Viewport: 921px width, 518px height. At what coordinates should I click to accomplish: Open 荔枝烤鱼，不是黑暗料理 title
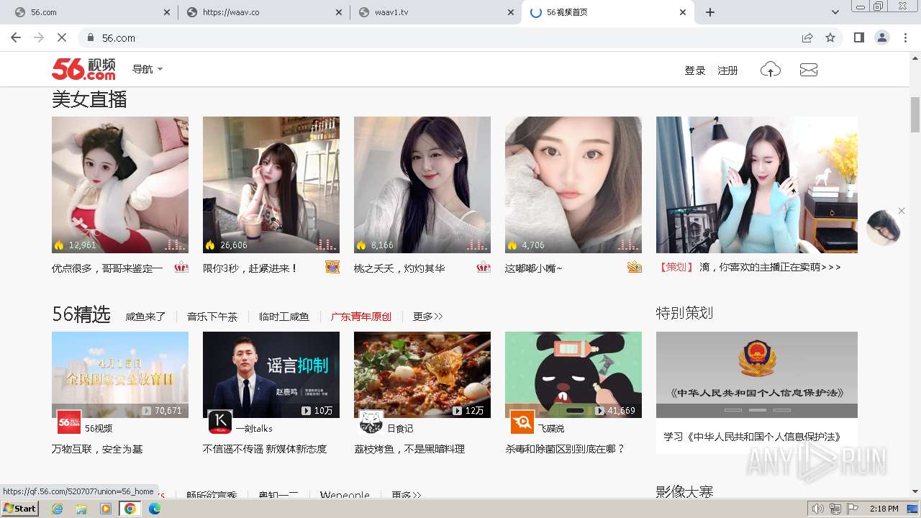click(409, 449)
